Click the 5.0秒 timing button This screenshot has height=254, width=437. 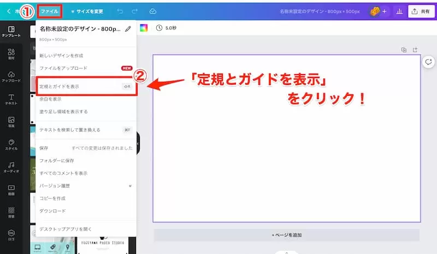pyautogui.click(x=167, y=28)
